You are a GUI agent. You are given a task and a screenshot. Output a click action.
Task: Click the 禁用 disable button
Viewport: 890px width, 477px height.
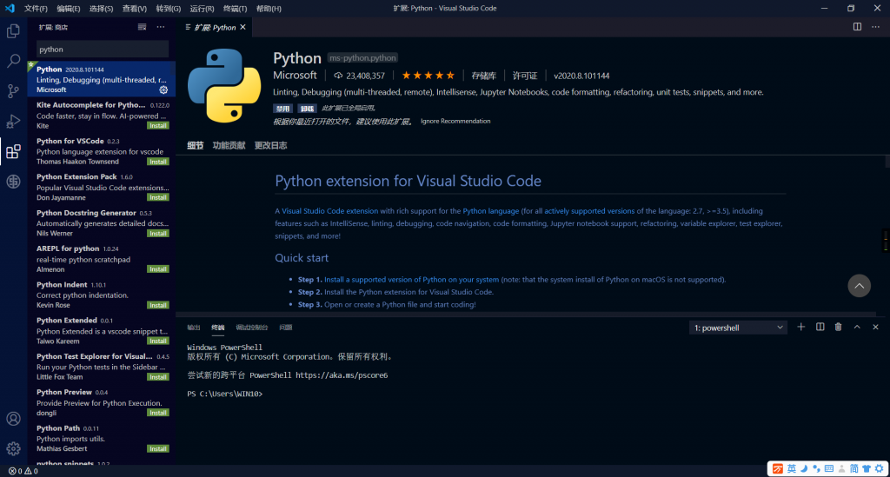click(282, 109)
